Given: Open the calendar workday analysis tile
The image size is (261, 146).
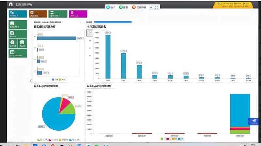Looking at the screenshot, I should [18, 53].
